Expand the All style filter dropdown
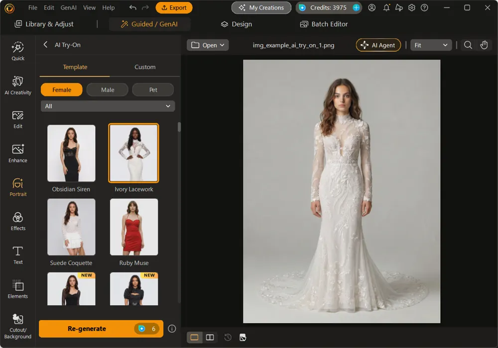The image size is (498, 348). click(x=108, y=106)
